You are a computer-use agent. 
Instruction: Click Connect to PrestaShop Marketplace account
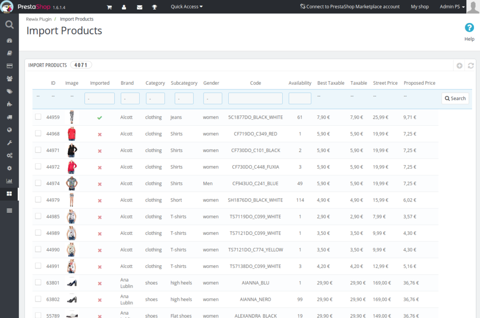(350, 7)
